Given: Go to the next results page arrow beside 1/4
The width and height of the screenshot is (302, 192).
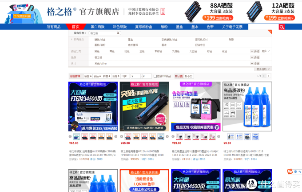Looking at the screenshot, I should [269, 76].
